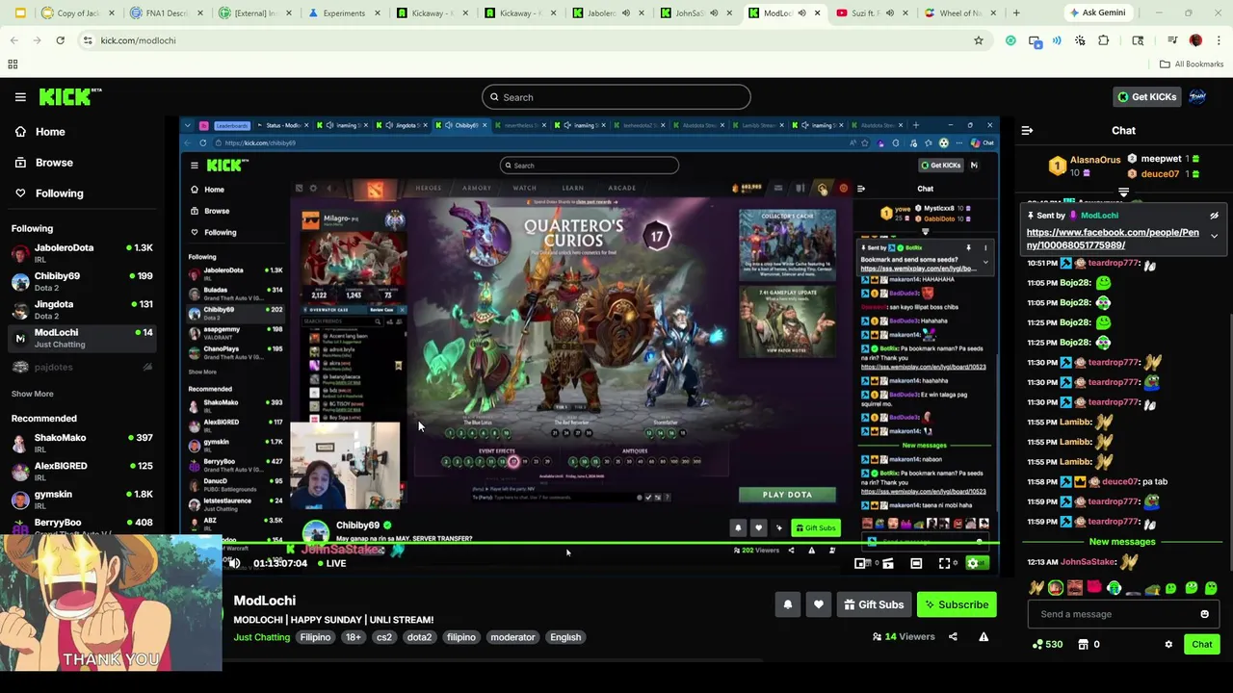Hide the pinned message in chat
Screen dimensions: 1233x693
click(x=1214, y=216)
